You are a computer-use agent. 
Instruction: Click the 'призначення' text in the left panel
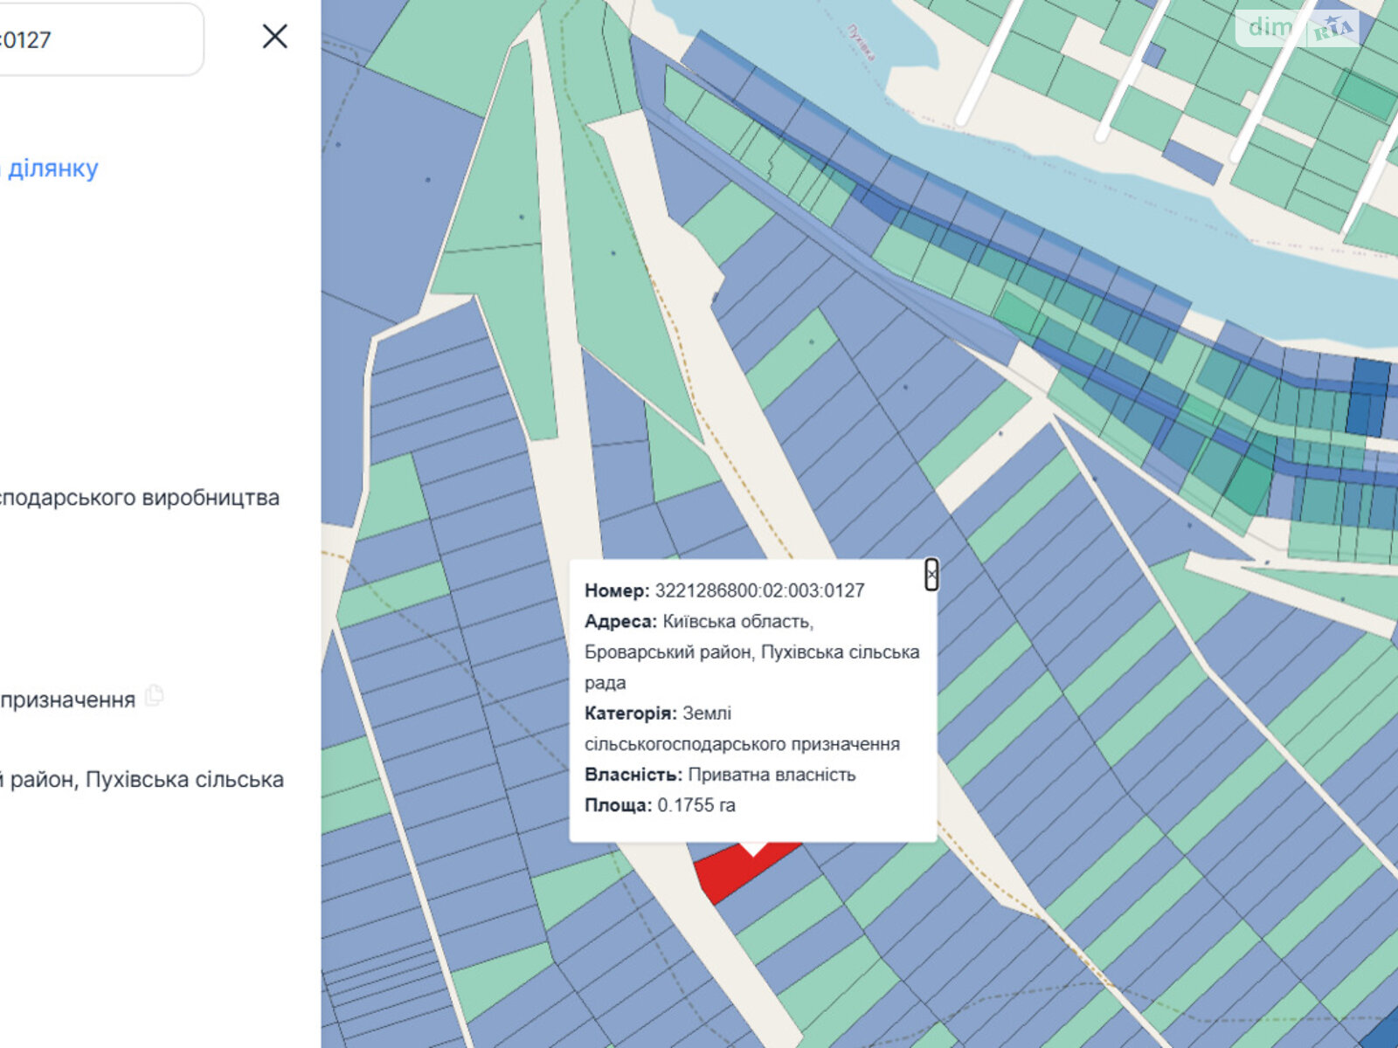tap(68, 700)
